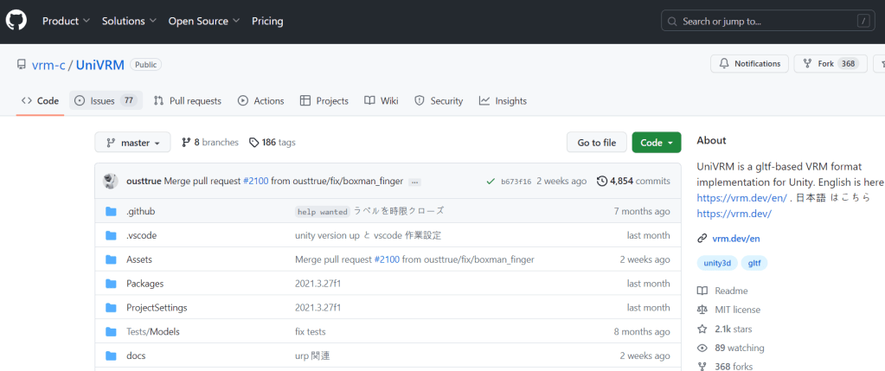
Task: Switch to the Issues tab
Action: pos(104,101)
